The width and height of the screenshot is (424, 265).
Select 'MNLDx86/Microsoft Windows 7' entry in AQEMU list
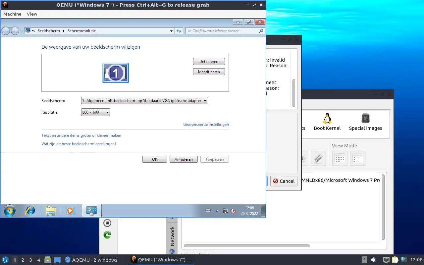pos(341,180)
